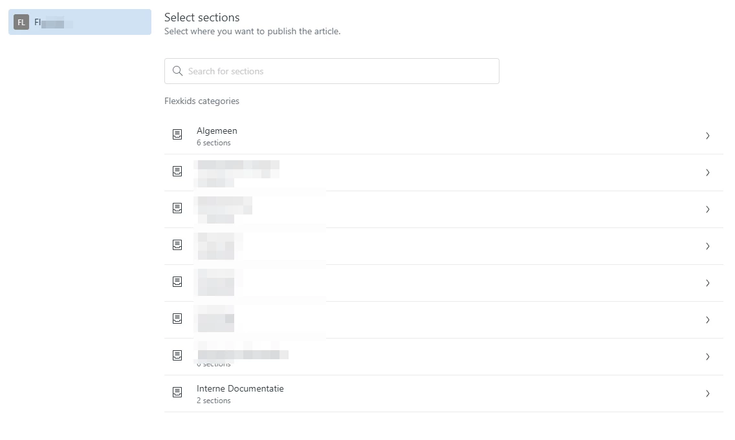
Task: Expand the Algemeen category chevron
Action: (707, 136)
